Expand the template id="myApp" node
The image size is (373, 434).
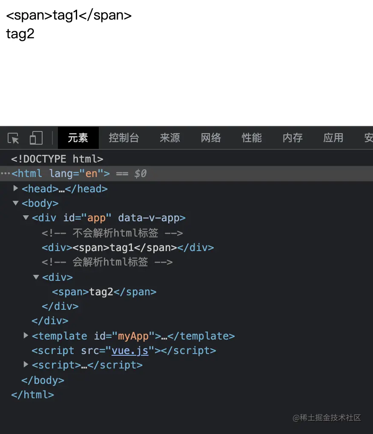[x=26, y=335]
